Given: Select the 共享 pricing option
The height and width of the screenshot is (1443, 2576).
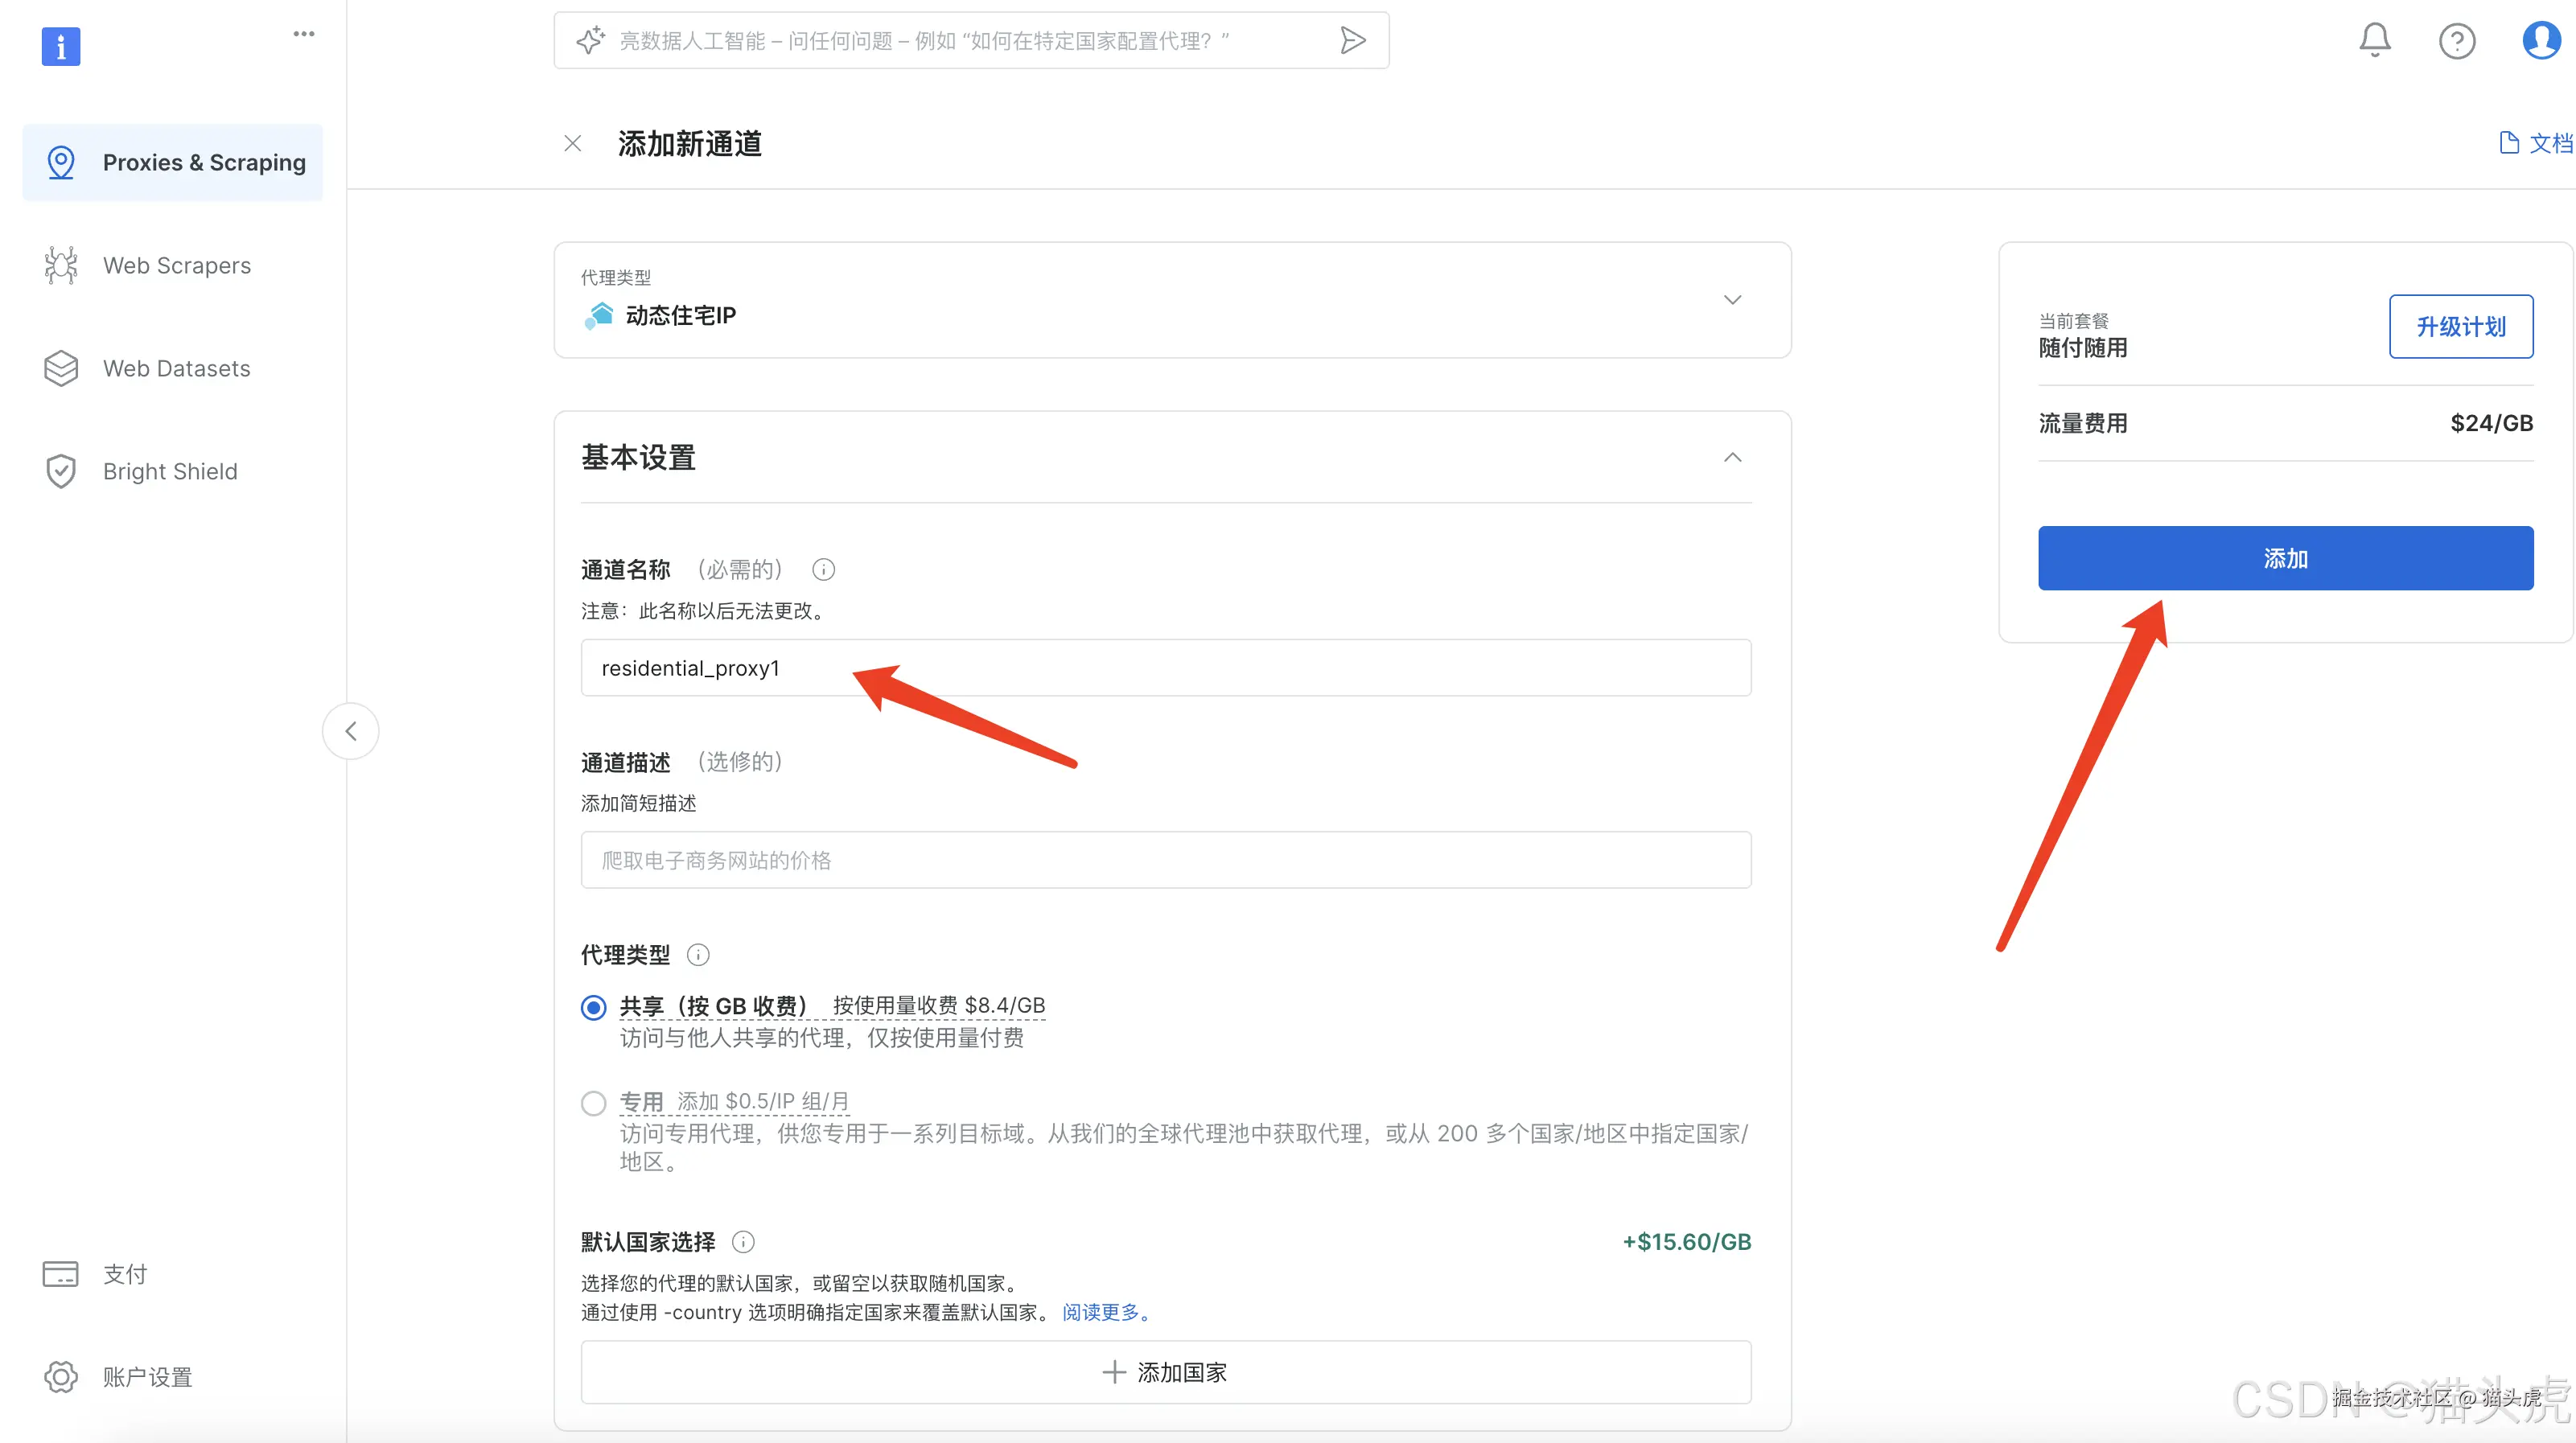Looking at the screenshot, I should tap(593, 1007).
